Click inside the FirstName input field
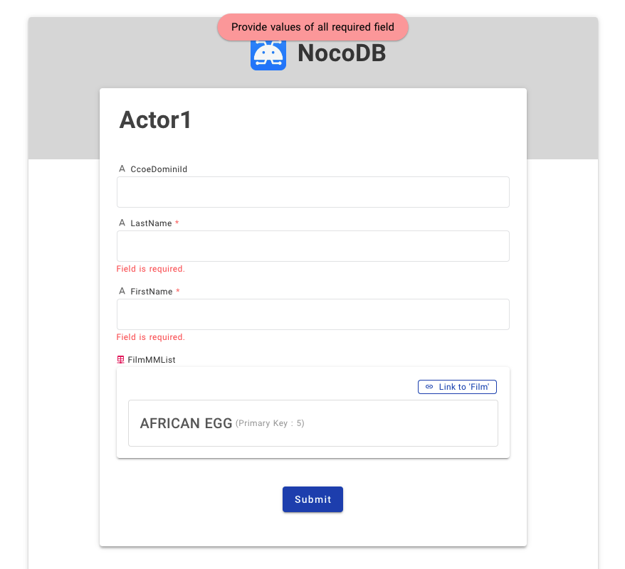This screenshot has width=625, height=569. click(x=312, y=314)
